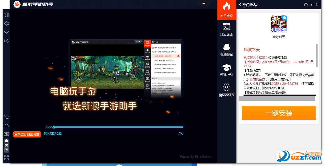Click the 模拟器加载 progress bar

tap(114, 127)
